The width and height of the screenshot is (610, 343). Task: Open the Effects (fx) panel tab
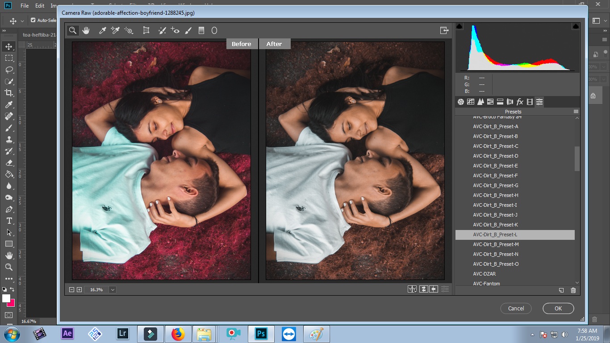(x=520, y=102)
